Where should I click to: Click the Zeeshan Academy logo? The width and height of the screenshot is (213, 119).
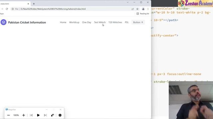195,3
